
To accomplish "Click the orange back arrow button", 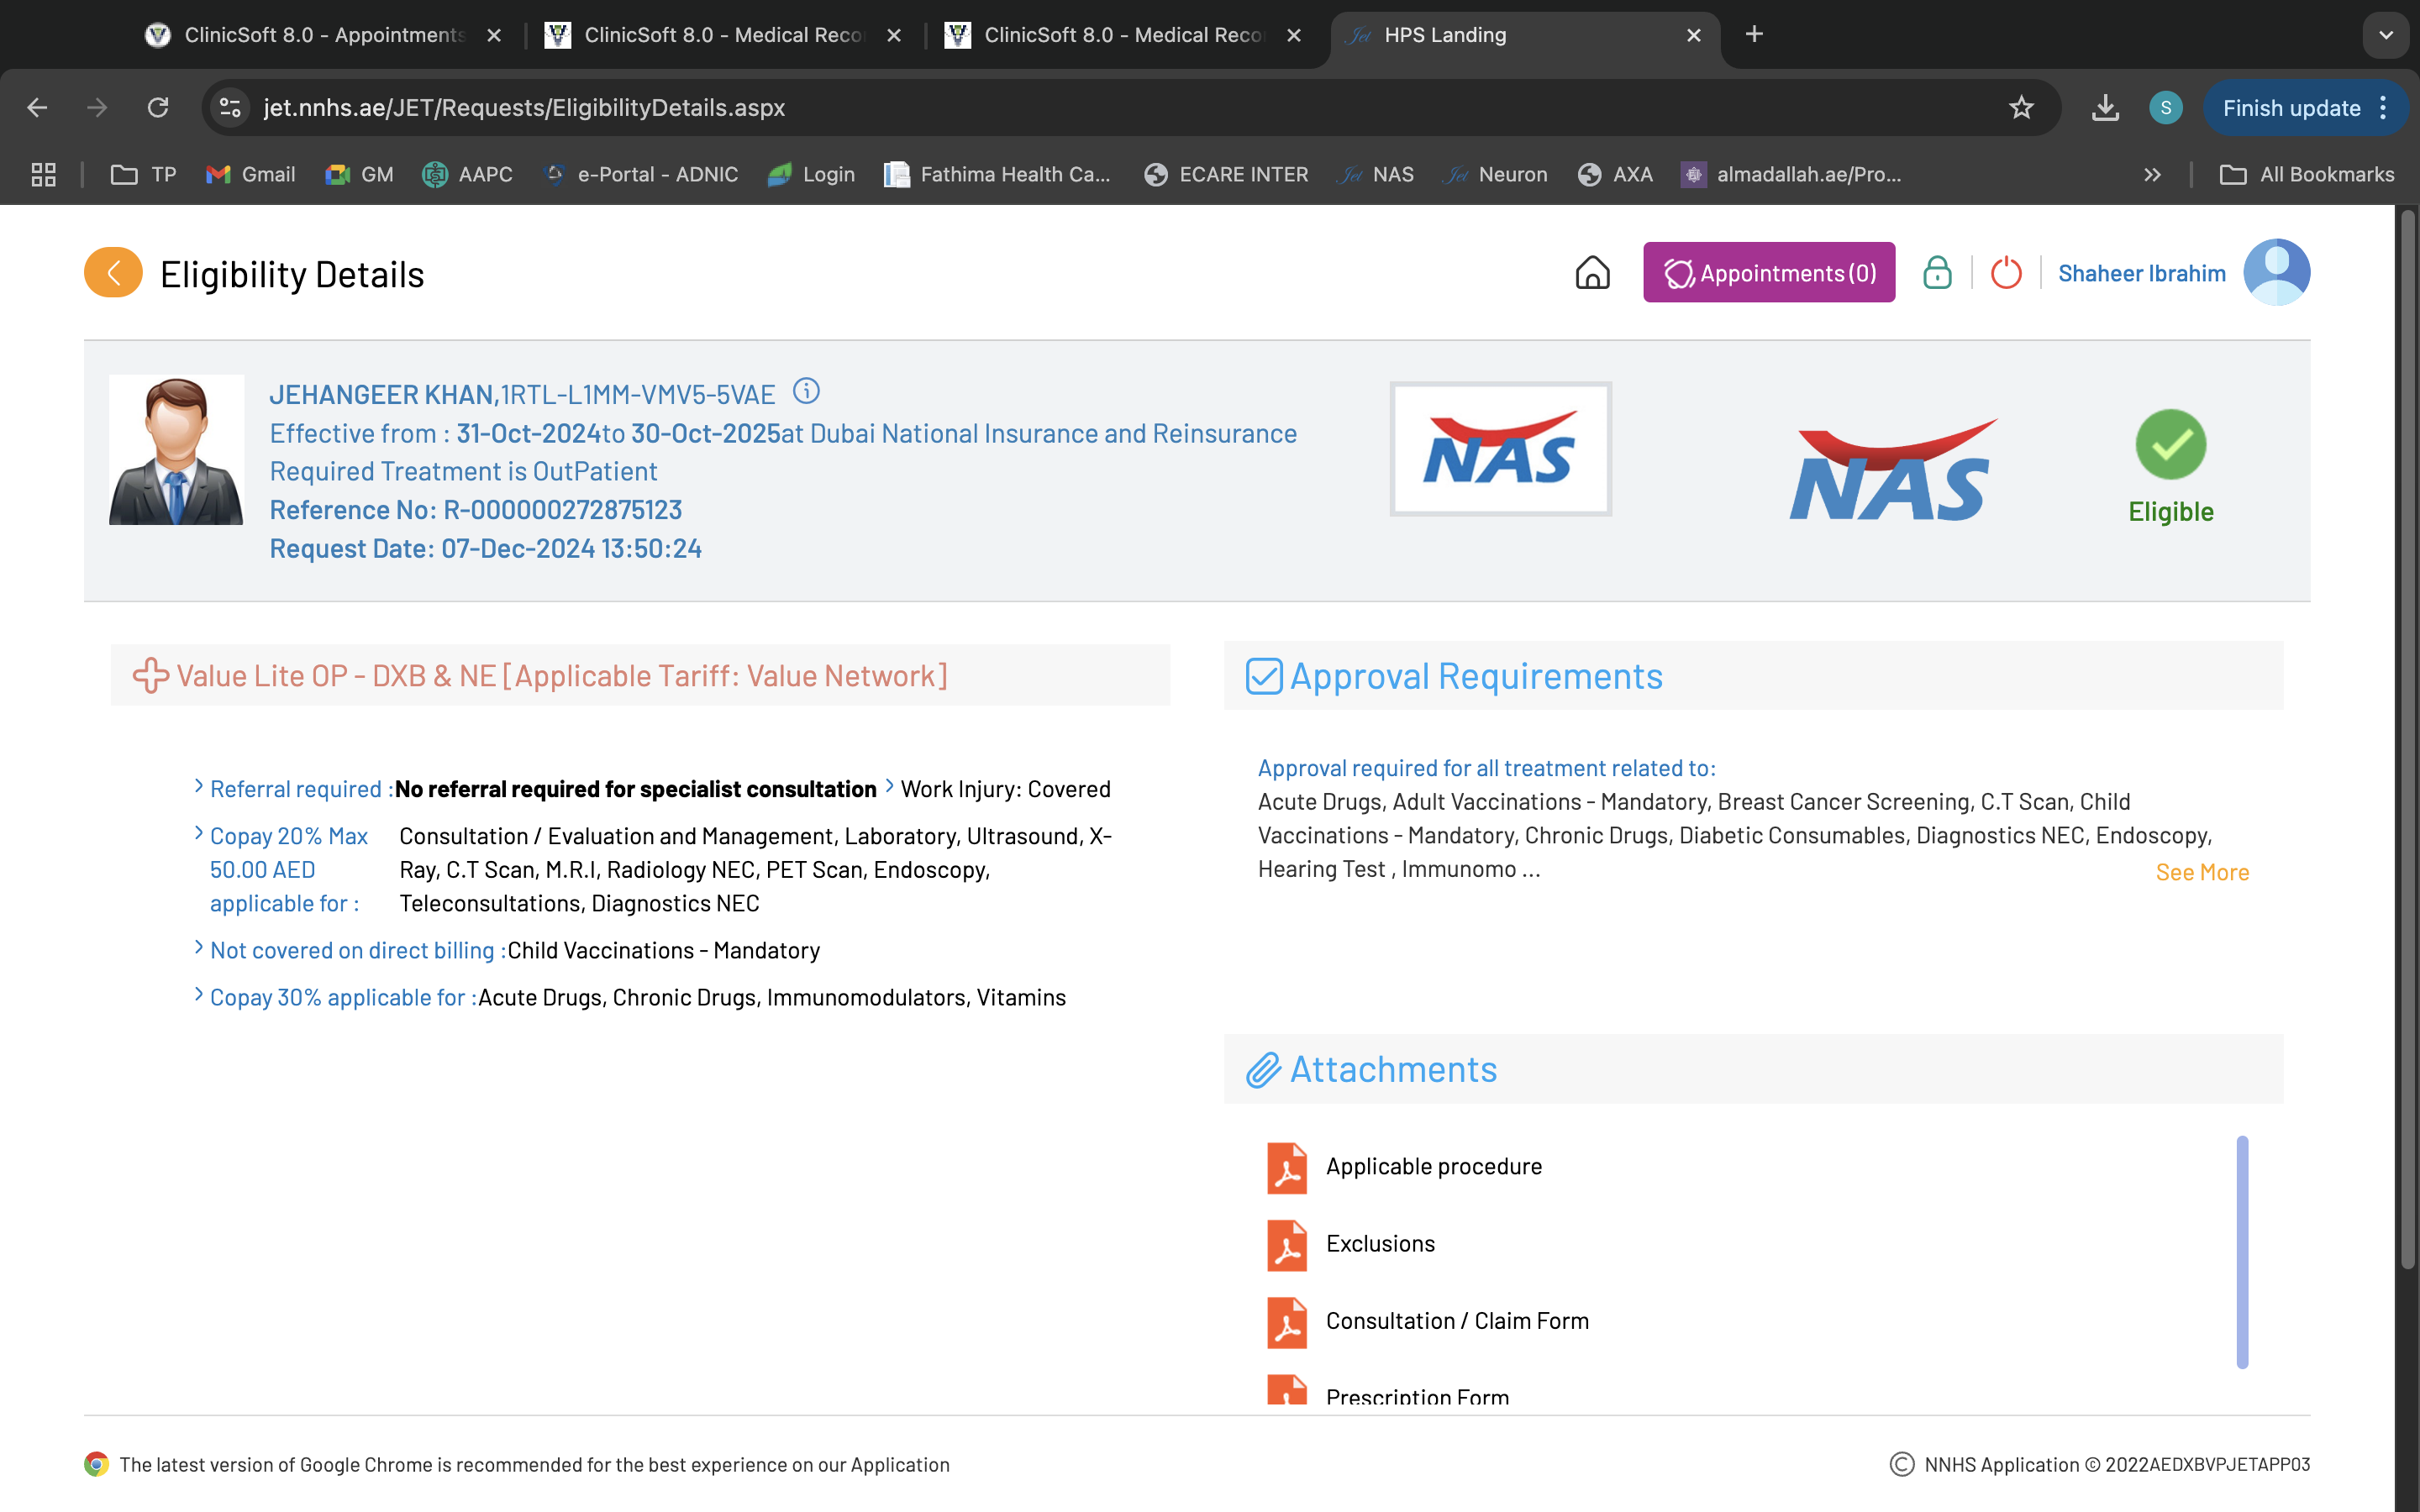I will [113, 273].
